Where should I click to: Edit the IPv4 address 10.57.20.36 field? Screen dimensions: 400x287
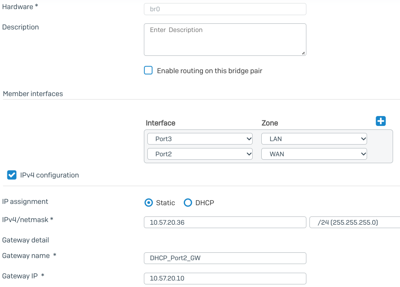(225, 222)
